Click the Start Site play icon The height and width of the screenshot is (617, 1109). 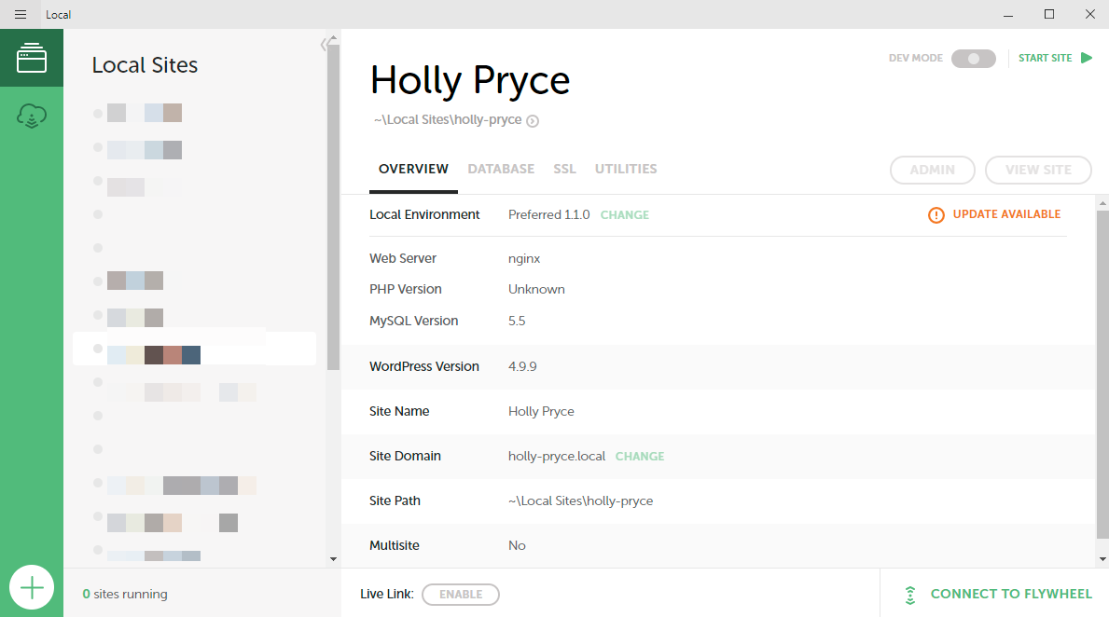[x=1086, y=58]
